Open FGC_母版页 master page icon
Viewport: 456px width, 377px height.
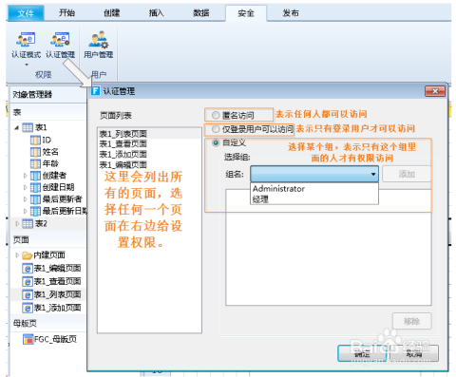28,339
